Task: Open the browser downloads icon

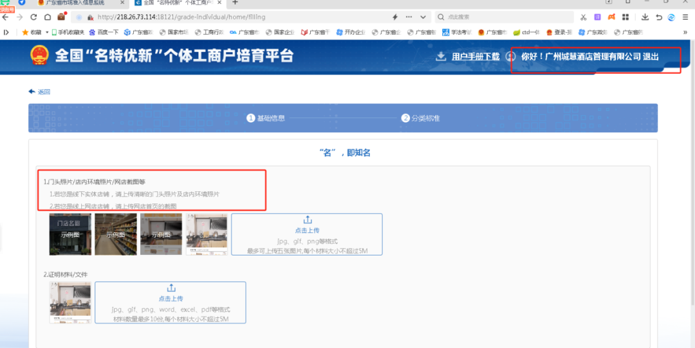Action: (645, 17)
